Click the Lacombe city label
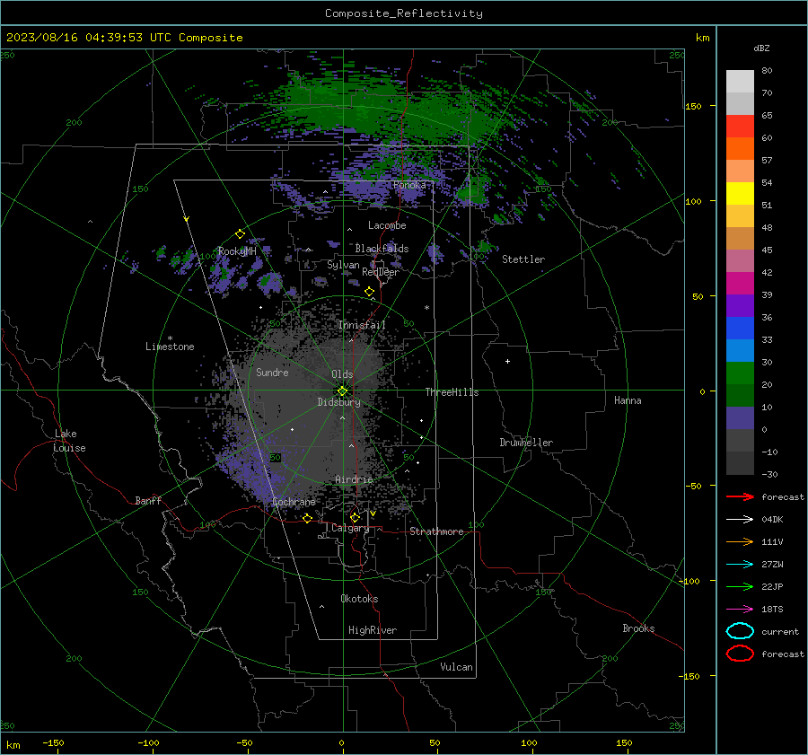 [387, 225]
